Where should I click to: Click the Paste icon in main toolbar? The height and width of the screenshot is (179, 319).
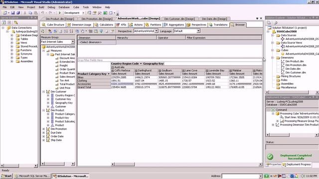coord(35,13)
